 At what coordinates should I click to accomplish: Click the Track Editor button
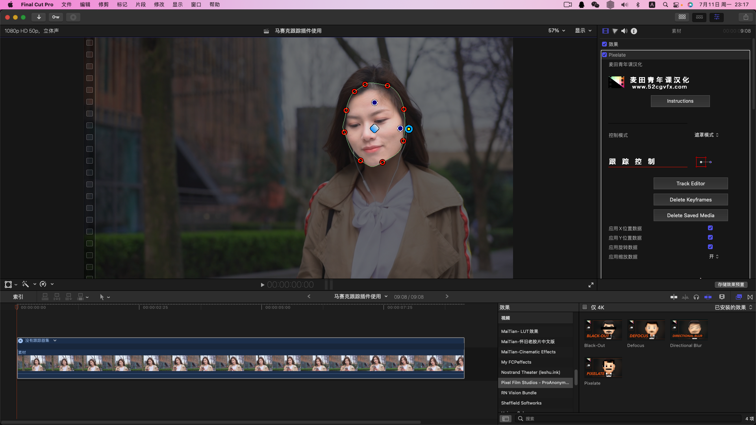(691, 183)
